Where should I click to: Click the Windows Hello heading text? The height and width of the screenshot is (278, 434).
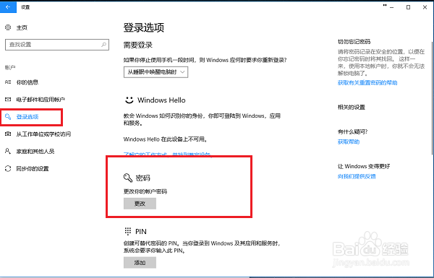point(161,100)
